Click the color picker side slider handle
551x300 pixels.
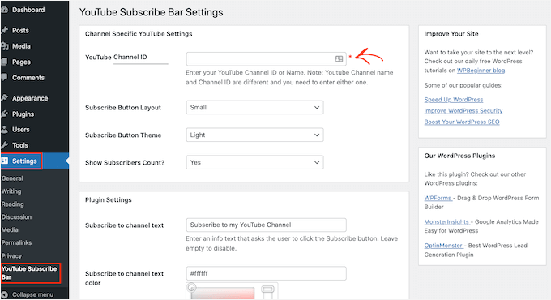267,289
